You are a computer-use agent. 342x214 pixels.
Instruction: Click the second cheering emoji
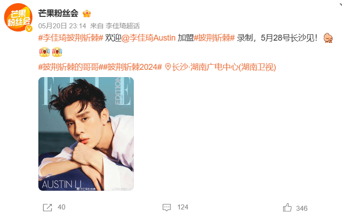[57, 52]
